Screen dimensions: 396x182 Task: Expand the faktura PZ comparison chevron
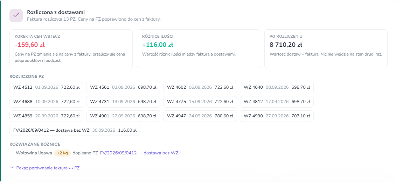(x=12, y=168)
